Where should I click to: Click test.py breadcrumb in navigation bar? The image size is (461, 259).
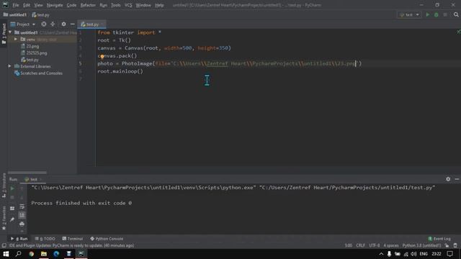point(40,14)
